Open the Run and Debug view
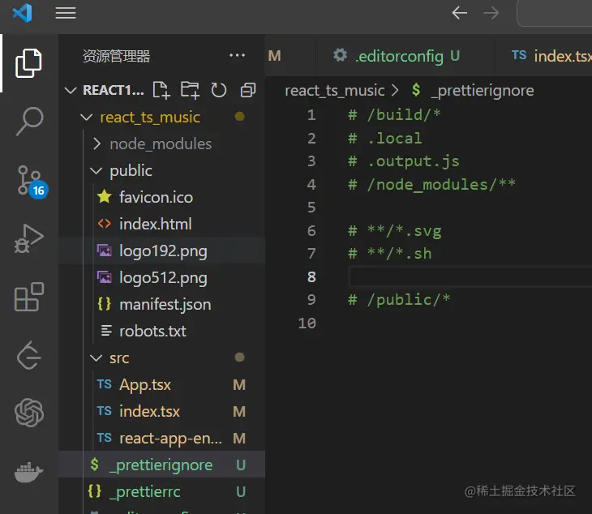Image resolution: width=592 pixels, height=514 pixels. point(29,239)
